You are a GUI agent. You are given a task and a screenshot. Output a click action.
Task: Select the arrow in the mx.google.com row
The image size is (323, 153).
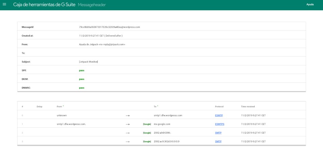click(127, 124)
